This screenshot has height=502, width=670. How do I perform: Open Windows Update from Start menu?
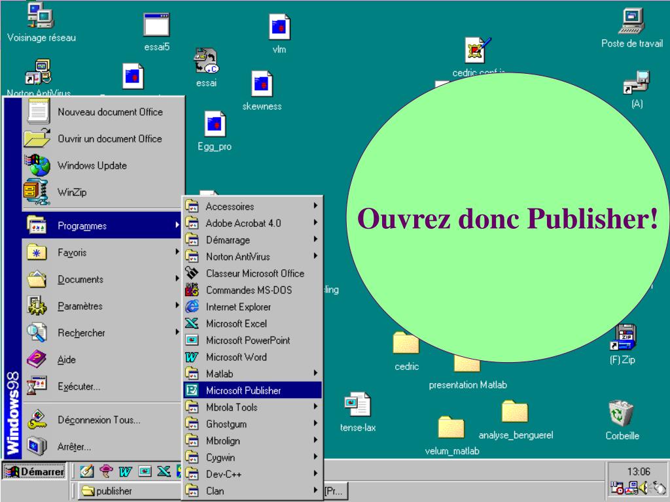pyautogui.click(x=101, y=165)
